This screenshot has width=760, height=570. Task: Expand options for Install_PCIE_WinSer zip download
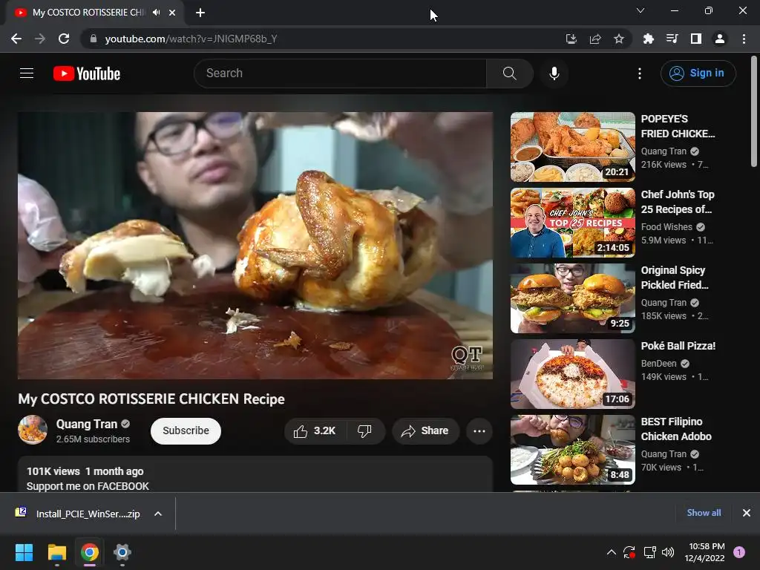[x=158, y=514]
